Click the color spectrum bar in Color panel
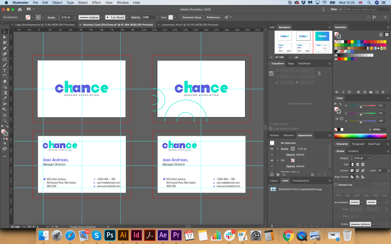This screenshot has height=244, width=391. pos(360,136)
